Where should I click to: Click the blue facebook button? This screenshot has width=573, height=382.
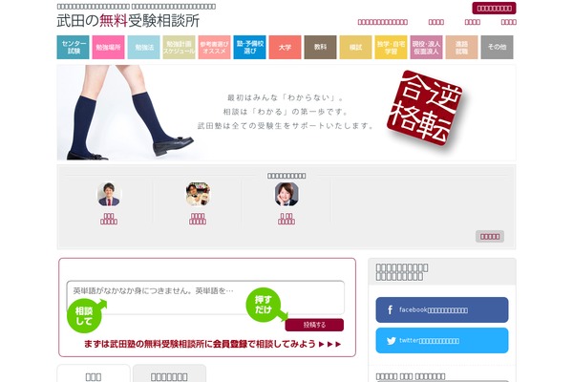click(x=442, y=310)
